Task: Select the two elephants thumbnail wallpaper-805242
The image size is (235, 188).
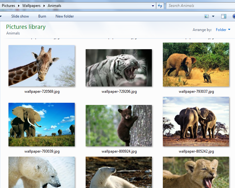Action: tap(196, 122)
